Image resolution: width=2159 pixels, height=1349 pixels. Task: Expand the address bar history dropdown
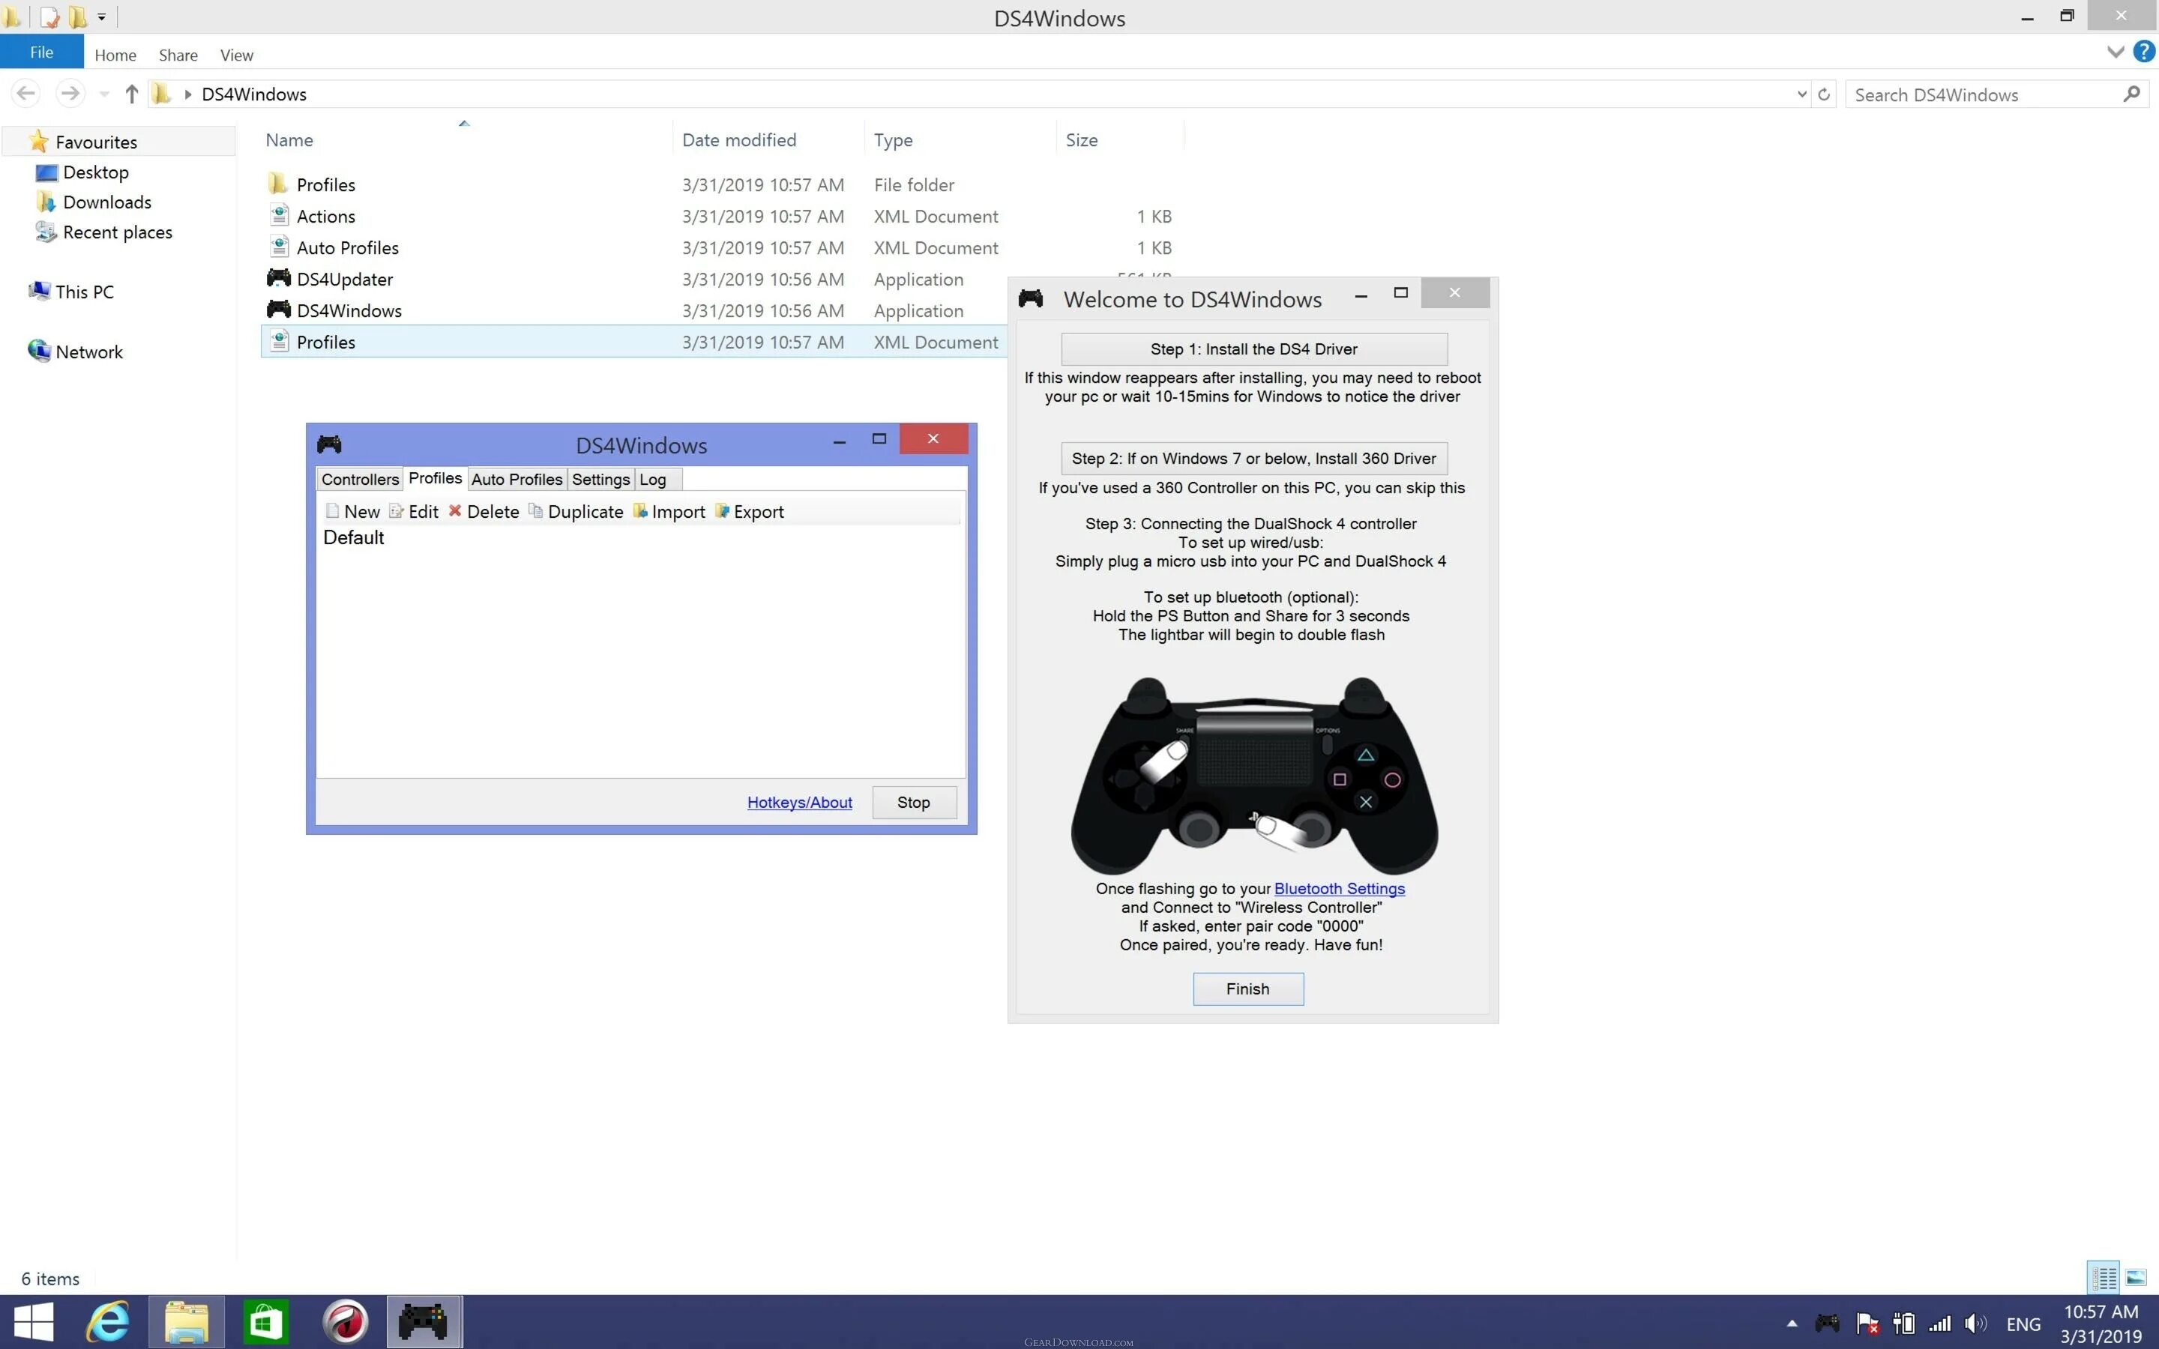[1801, 94]
